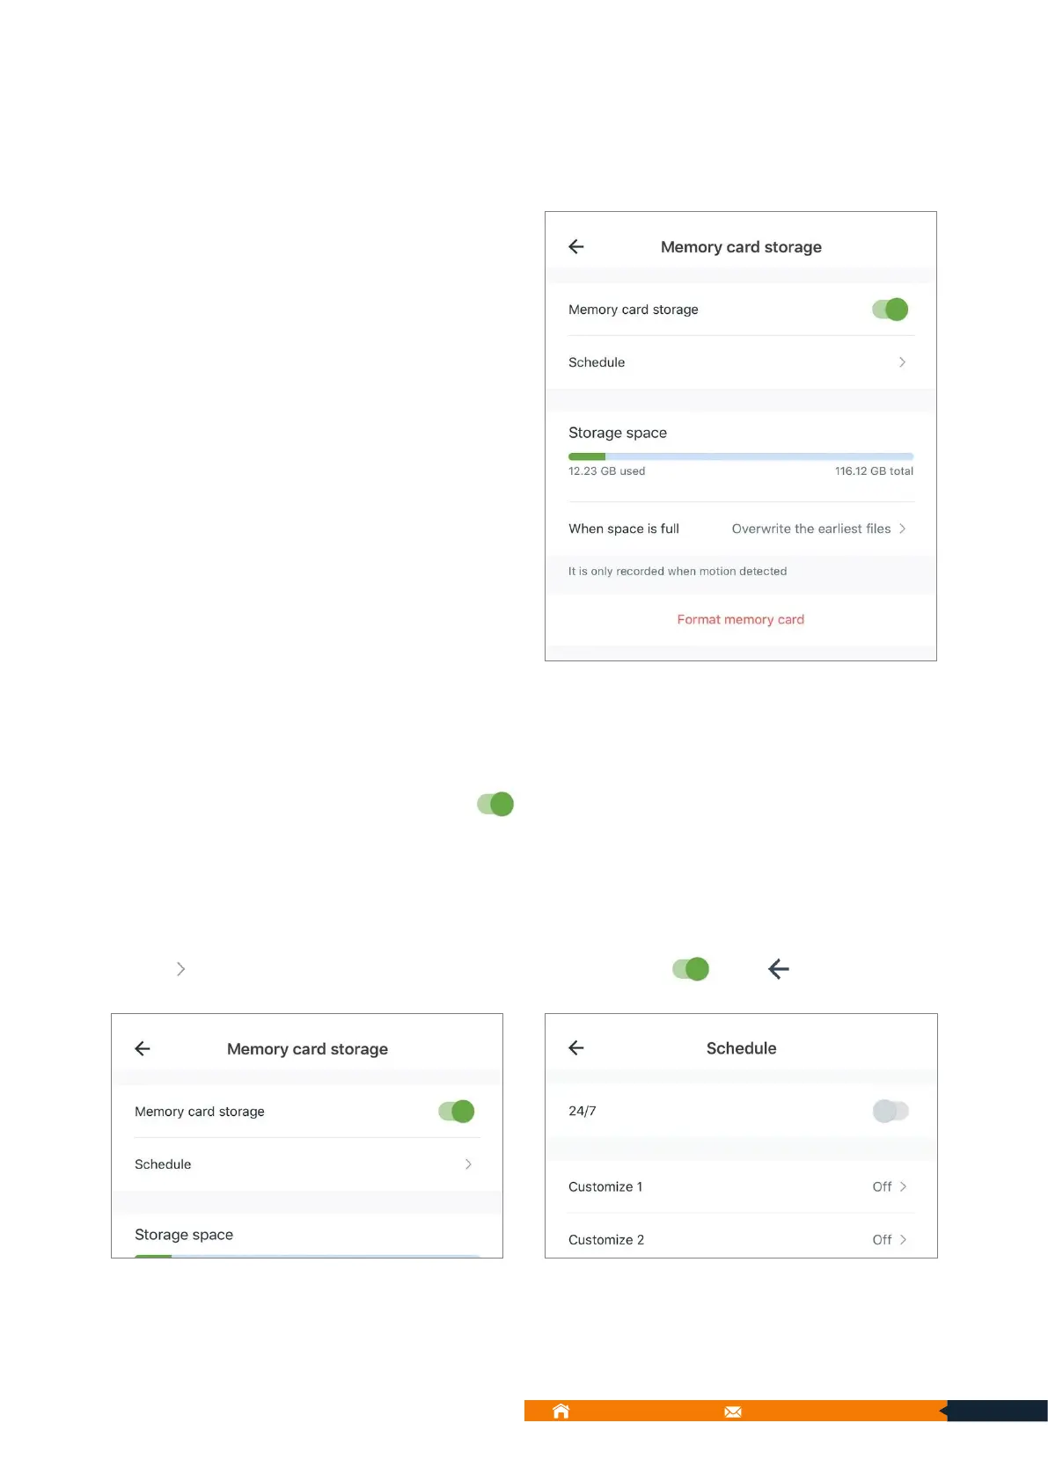
Task: Toggle Memory card storage switch in top panel
Action: point(890,310)
